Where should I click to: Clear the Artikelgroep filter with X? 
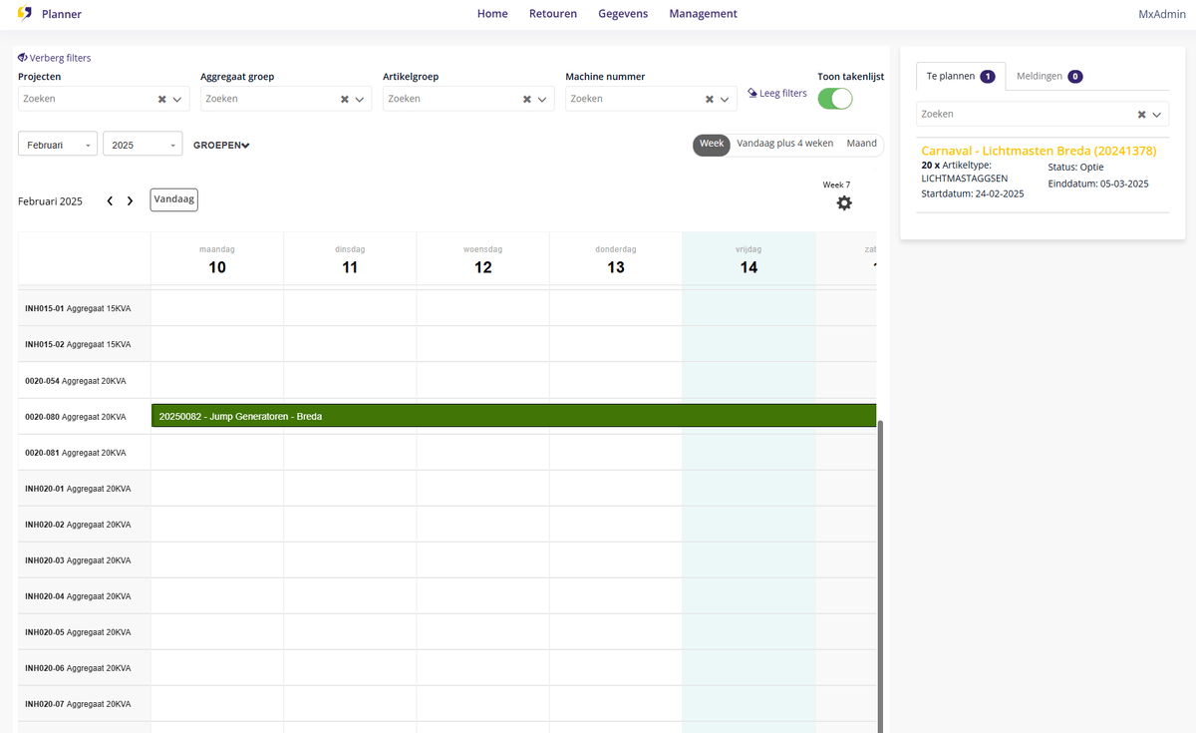pyautogui.click(x=526, y=99)
